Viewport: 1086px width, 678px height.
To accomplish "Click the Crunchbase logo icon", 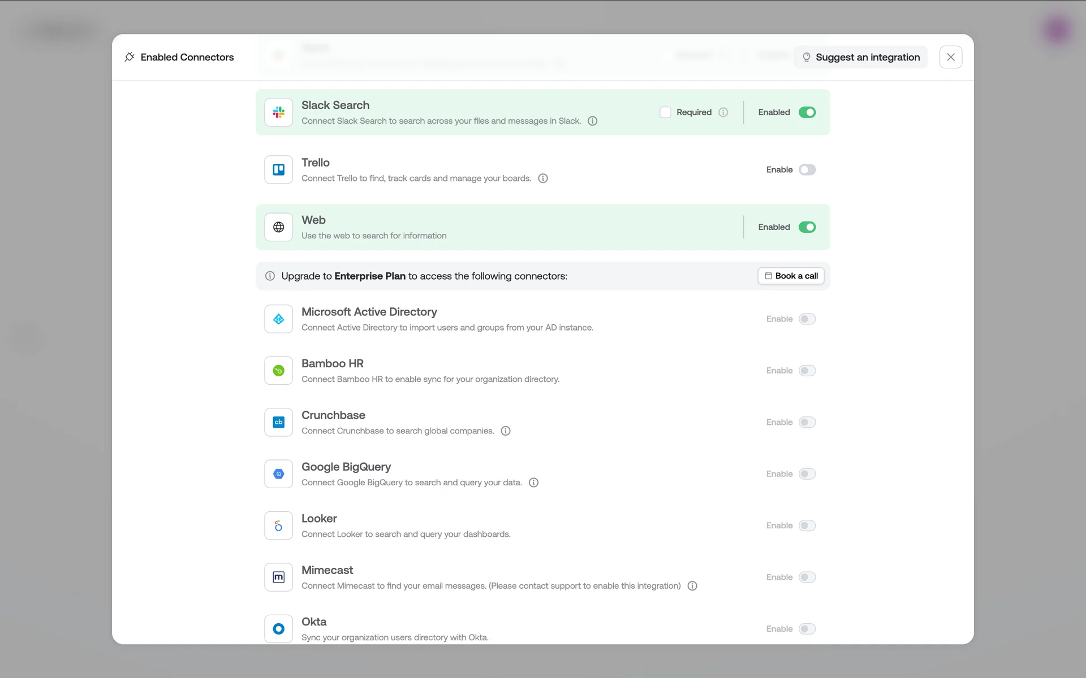I will coord(278,422).
